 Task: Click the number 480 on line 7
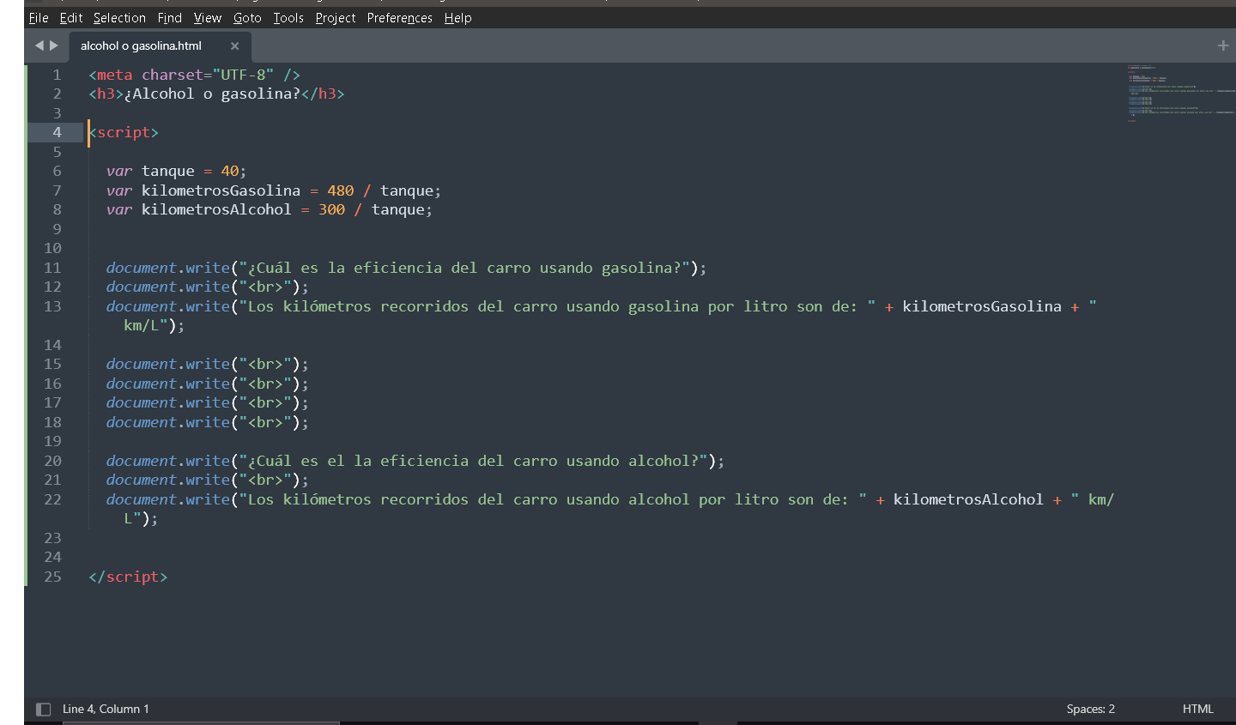(341, 190)
